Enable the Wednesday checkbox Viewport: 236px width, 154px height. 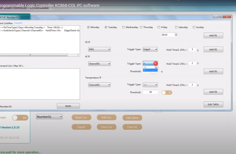click(x=124, y=27)
